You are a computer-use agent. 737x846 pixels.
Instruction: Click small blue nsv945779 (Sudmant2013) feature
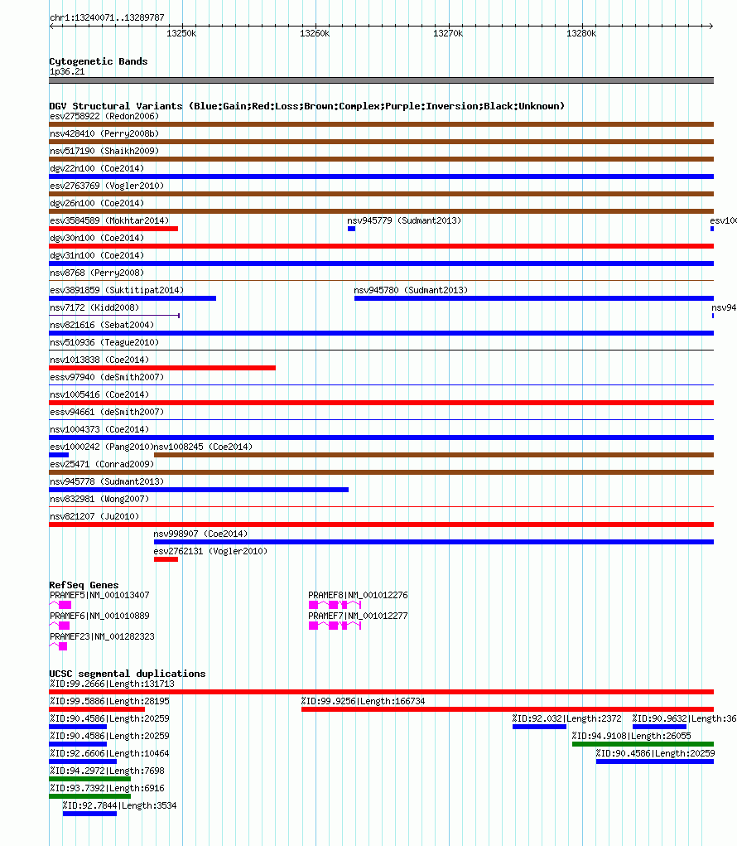[351, 229]
